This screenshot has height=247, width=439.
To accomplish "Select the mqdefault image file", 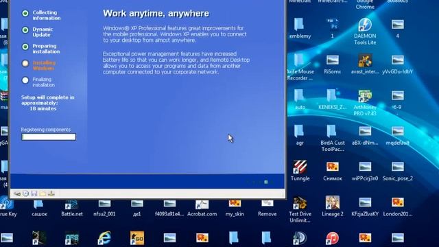I will tap(397, 131).
